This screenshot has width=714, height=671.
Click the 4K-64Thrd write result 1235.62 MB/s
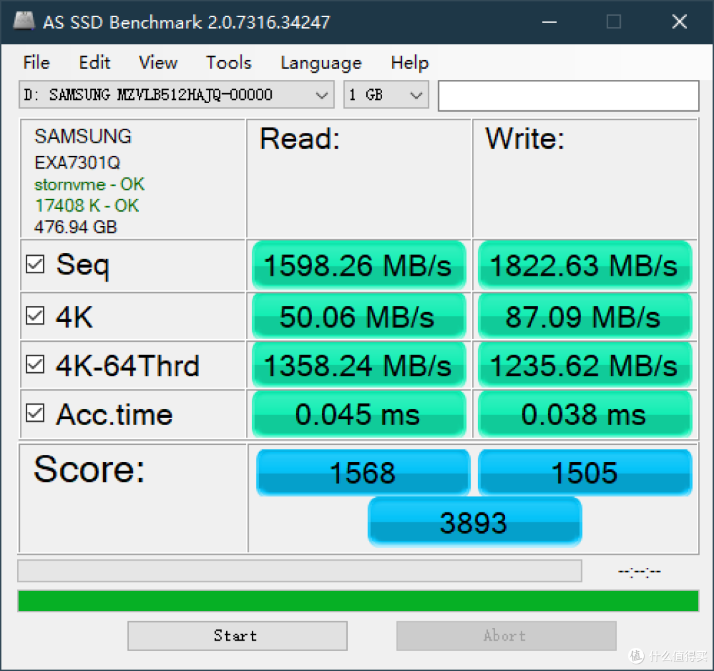[585, 366]
